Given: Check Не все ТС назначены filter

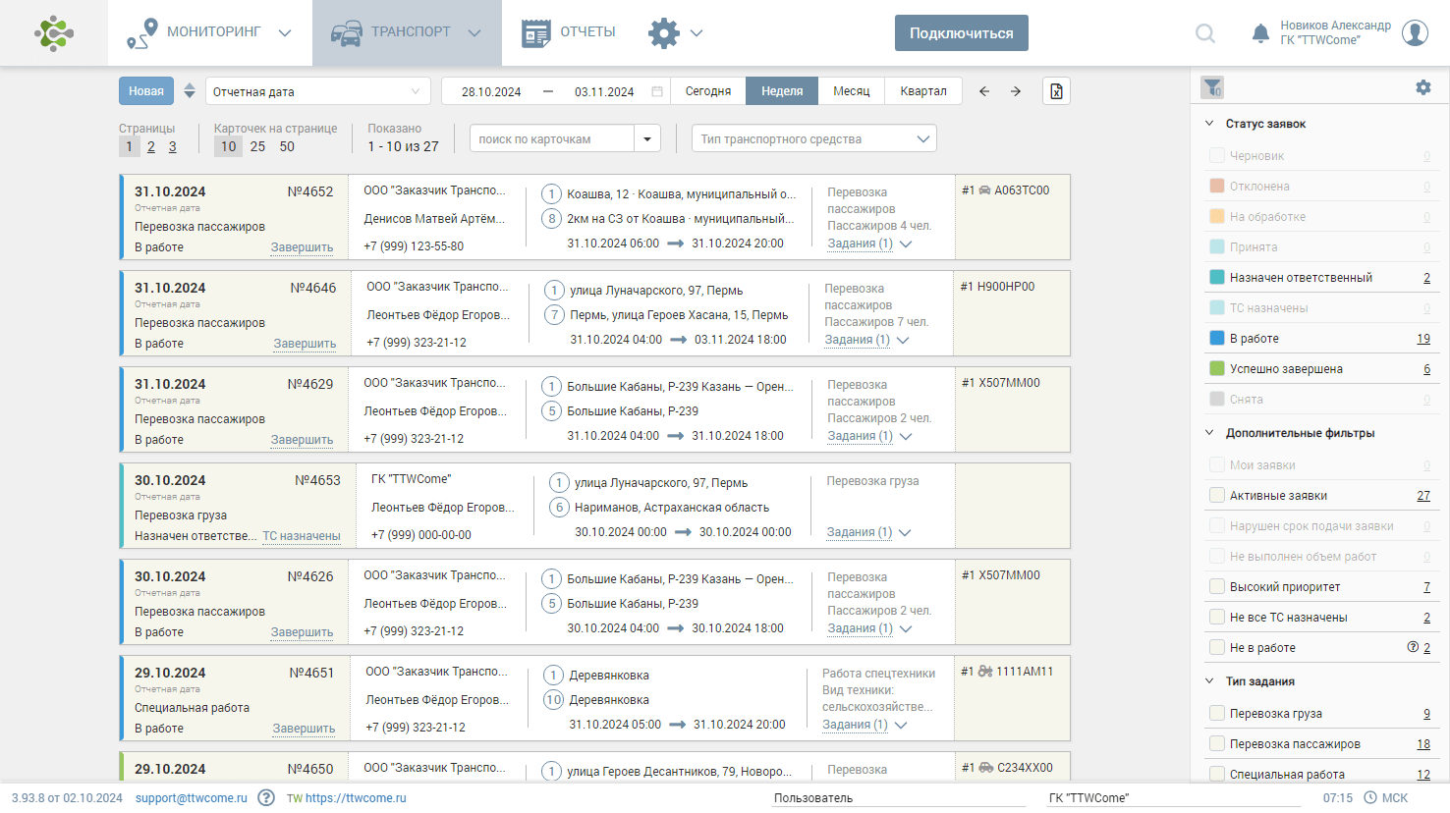Looking at the screenshot, I should (1216, 618).
